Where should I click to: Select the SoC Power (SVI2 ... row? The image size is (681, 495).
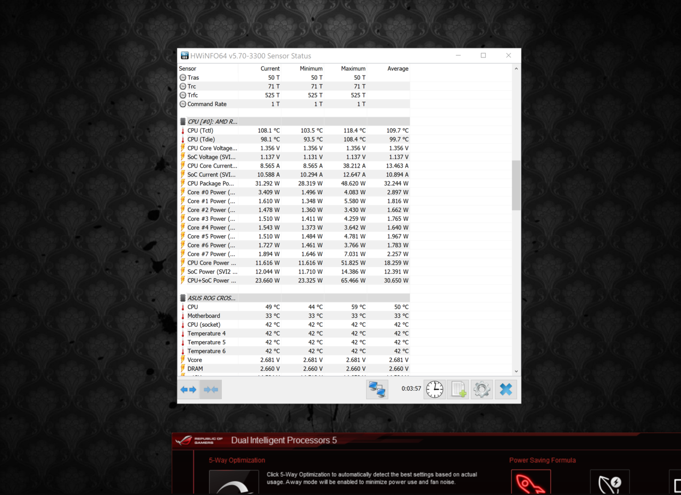tap(294, 271)
